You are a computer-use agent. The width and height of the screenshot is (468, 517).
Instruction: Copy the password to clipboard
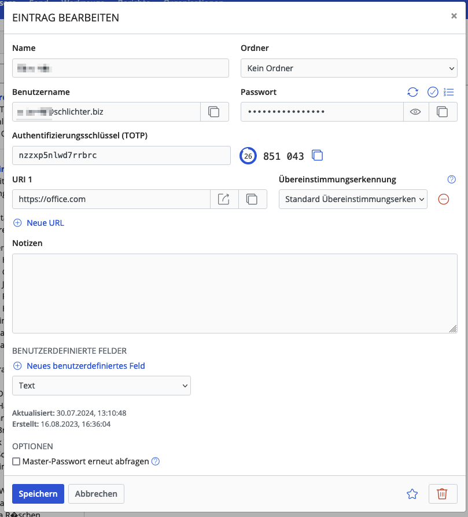[x=443, y=112]
